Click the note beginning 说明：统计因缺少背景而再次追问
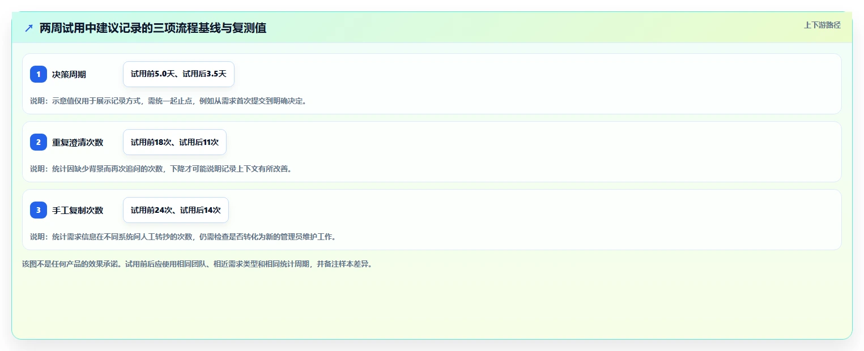The height and width of the screenshot is (351, 864). click(x=161, y=169)
